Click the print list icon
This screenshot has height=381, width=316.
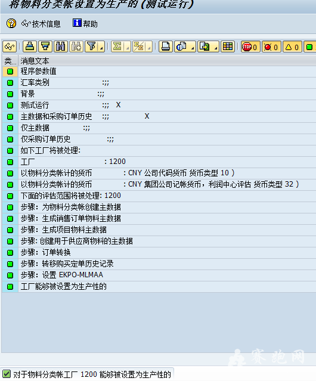[166, 47]
